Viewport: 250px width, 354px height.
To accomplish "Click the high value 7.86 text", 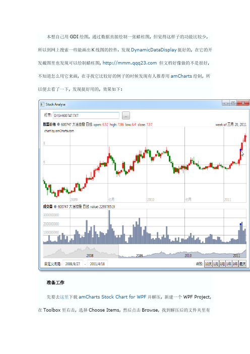I will tap(120, 125).
